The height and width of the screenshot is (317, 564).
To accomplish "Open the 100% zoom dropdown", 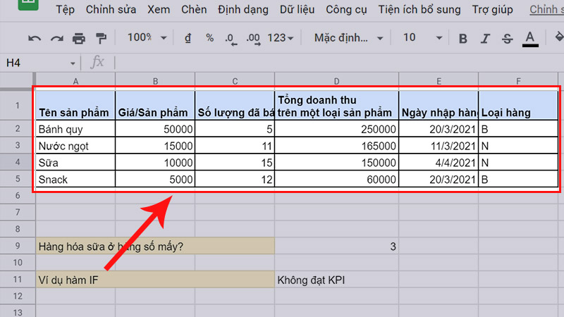I will click(147, 38).
